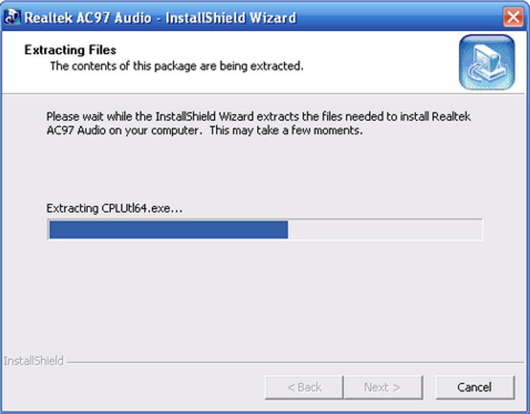Click the filled blue part of progress bar
The height and width of the screenshot is (414, 530).
(168, 229)
